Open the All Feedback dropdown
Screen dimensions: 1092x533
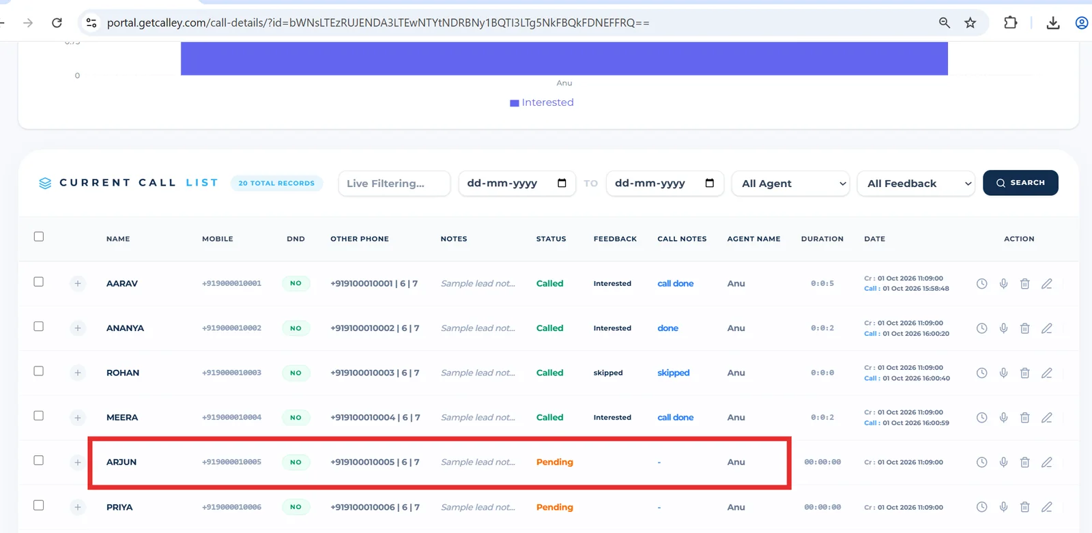pos(916,184)
